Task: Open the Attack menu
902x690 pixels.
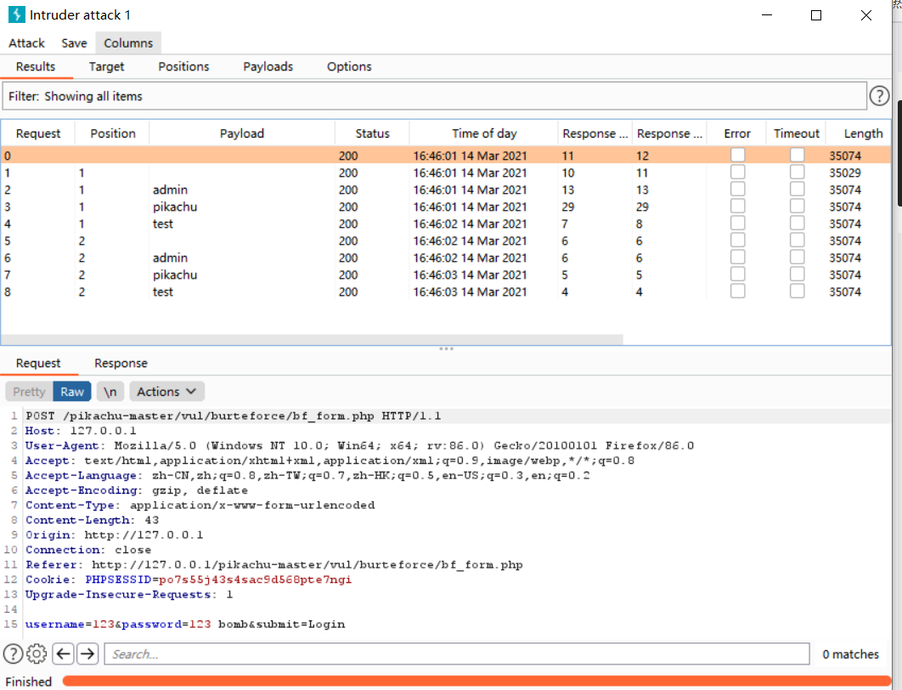Action: (x=26, y=43)
